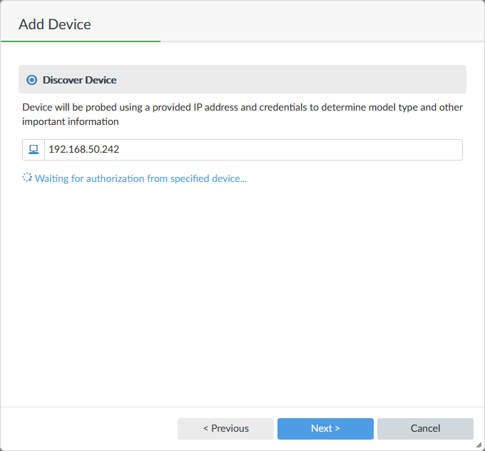This screenshot has height=451, width=485.
Task: Click the blank white dialog body area
Action: pyautogui.click(x=242, y=300)
